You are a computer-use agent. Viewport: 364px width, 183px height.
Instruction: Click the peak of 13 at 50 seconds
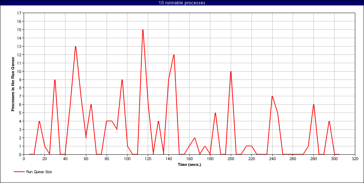(75, 46)
